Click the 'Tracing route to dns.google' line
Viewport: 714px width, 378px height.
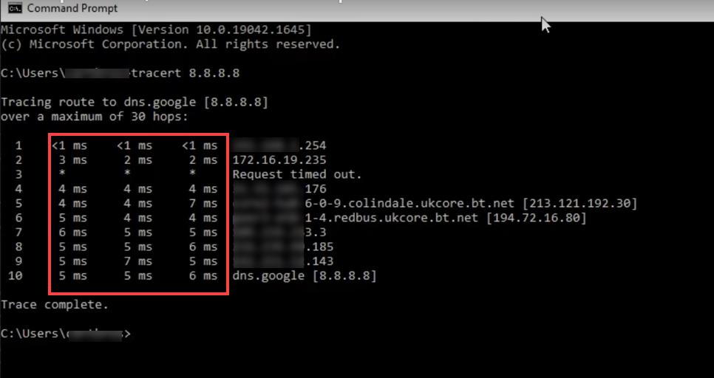135,102
